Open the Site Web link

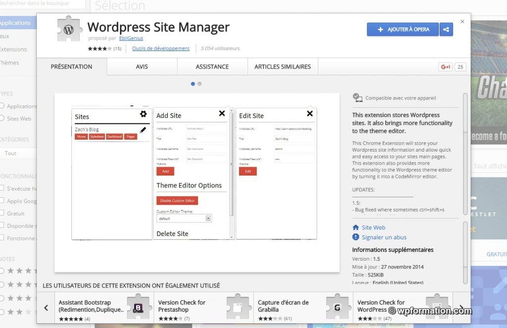coord(373,227)
